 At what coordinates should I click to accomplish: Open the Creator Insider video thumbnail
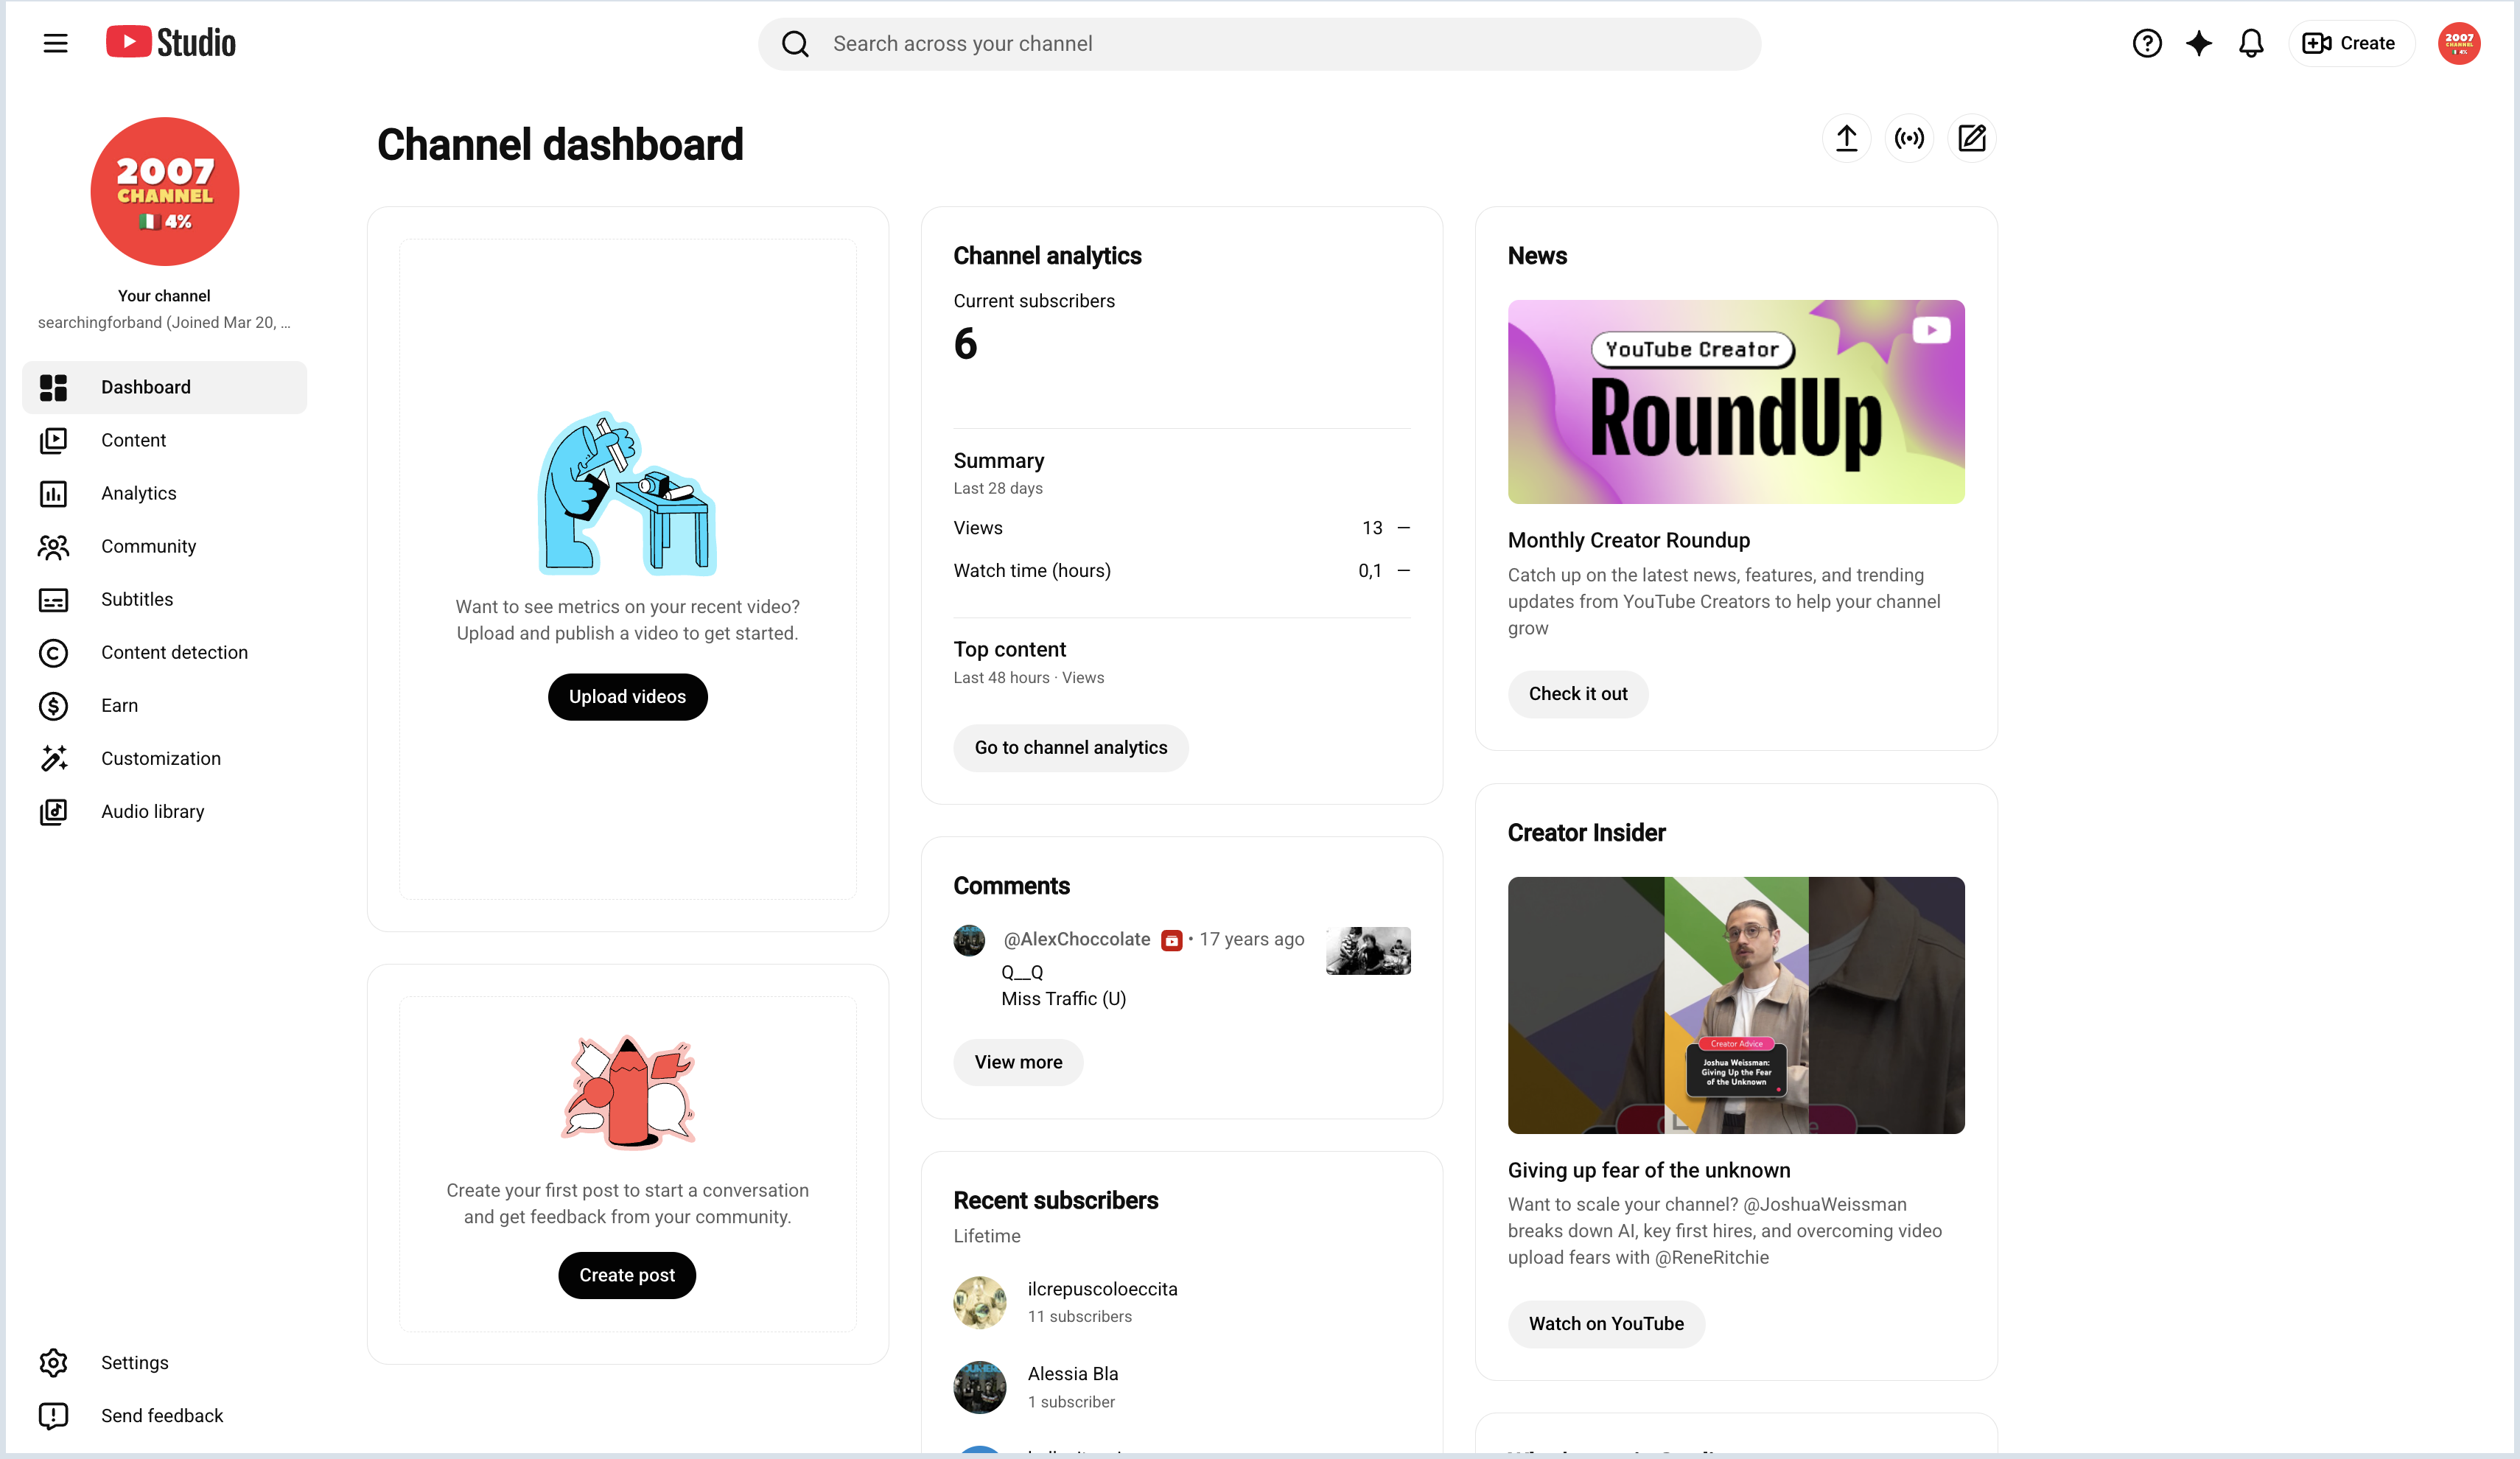1735,1005
